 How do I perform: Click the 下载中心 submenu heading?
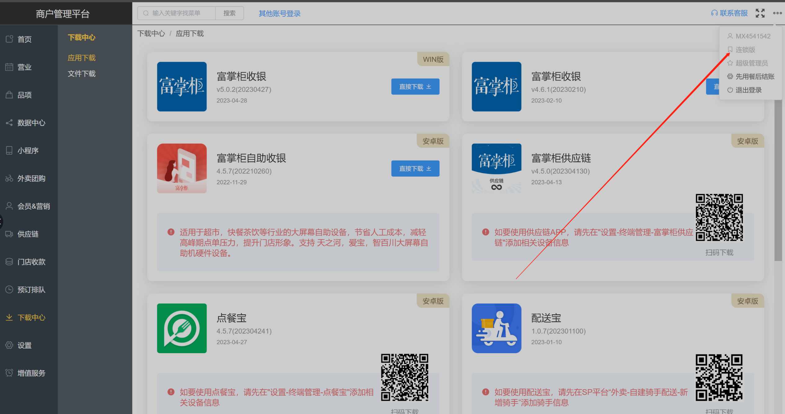click(82, 38)
